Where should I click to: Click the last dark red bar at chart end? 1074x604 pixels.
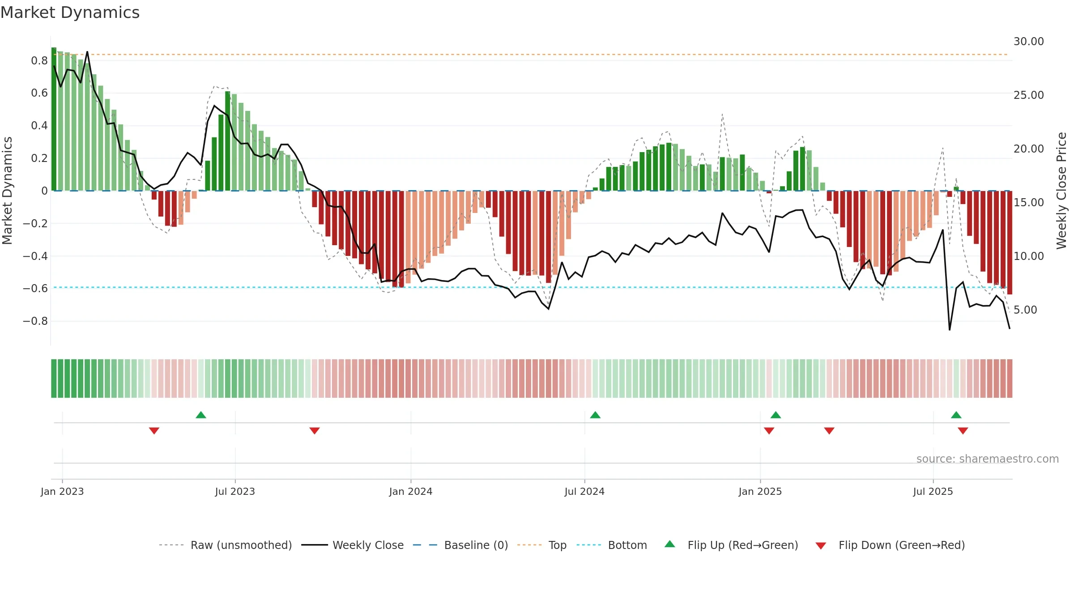coord(1010,242)
